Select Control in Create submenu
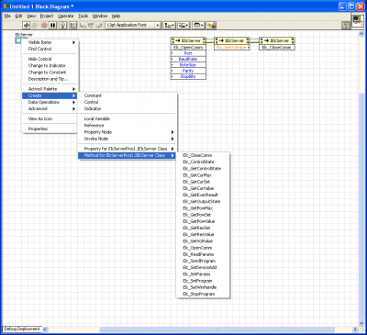This screenshot has height=335, width=367. point(128,102)
